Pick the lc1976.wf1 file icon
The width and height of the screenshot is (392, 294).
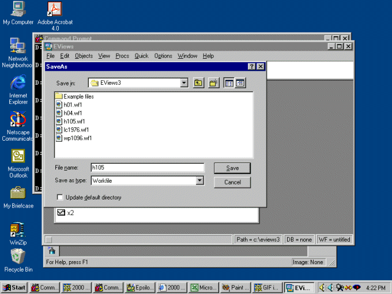[x=59, y=130]
